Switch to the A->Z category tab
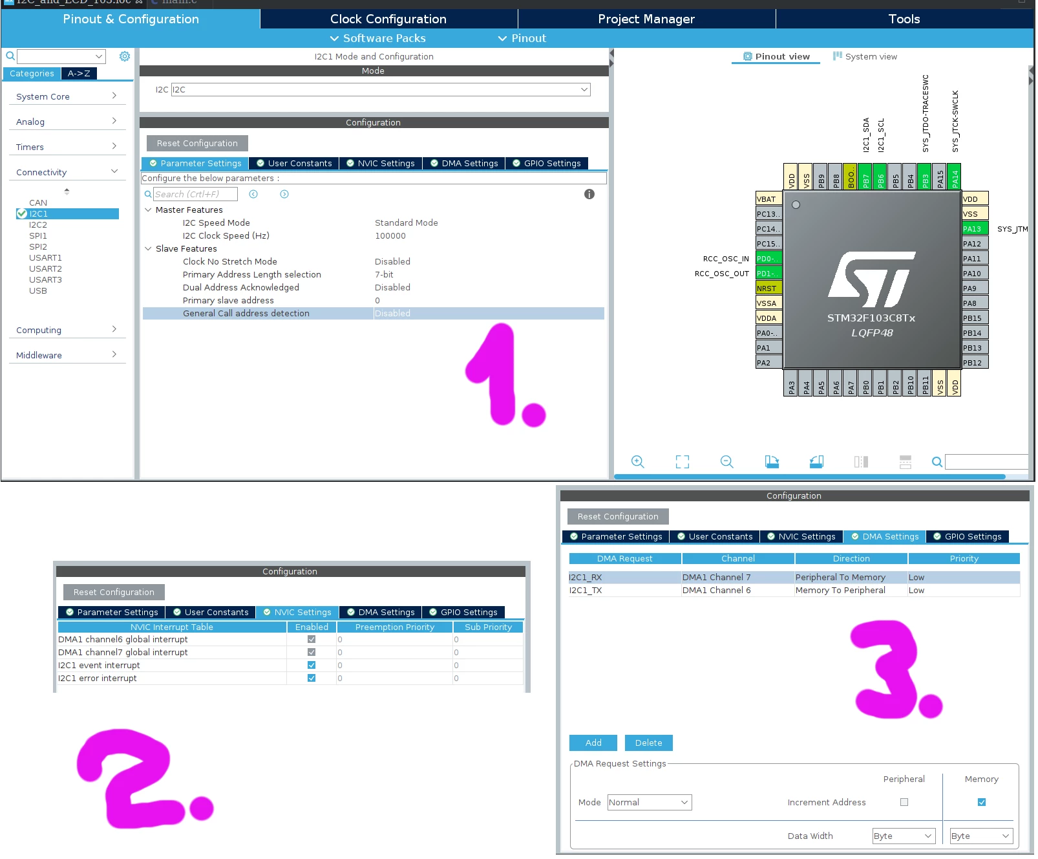Screen dimensions: 1038x859 pyautogui.click(x=79, y=73)
